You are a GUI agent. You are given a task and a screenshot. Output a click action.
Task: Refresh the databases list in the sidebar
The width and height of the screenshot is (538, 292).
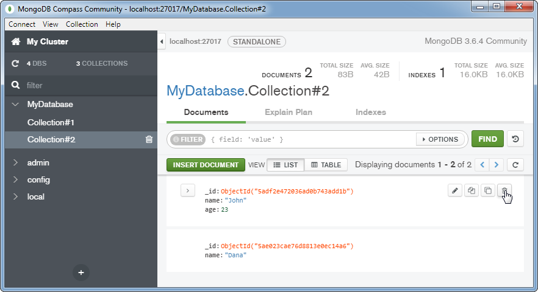point(16,64)
